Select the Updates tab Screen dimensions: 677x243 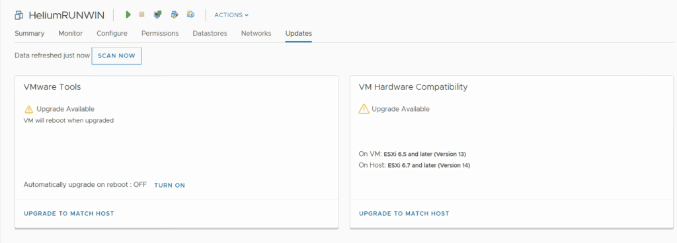pyautogui.click(x=298, y=33)
